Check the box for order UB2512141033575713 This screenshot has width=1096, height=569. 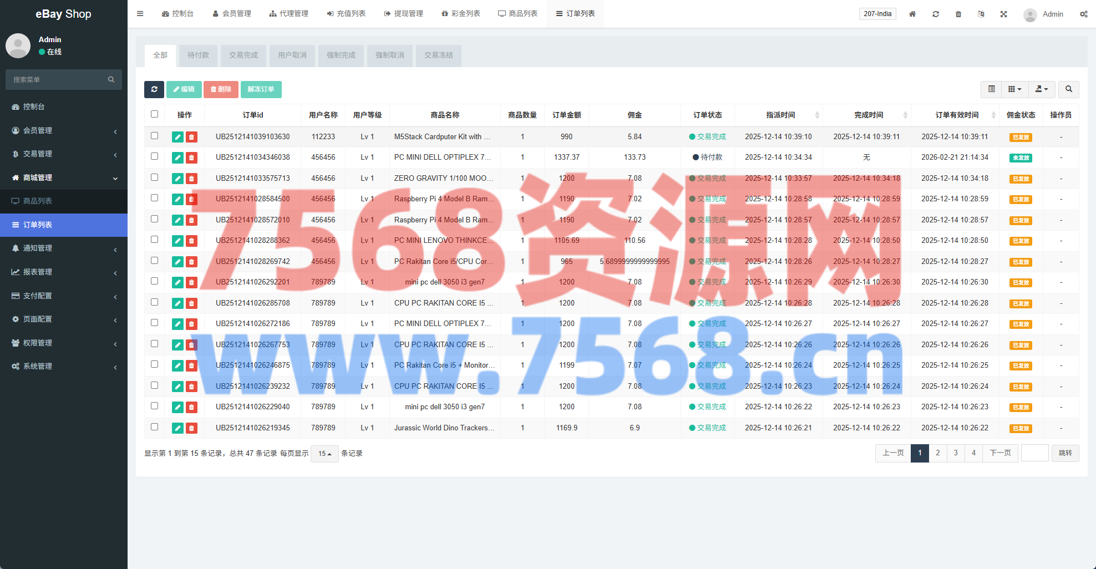tap(155, 177)
